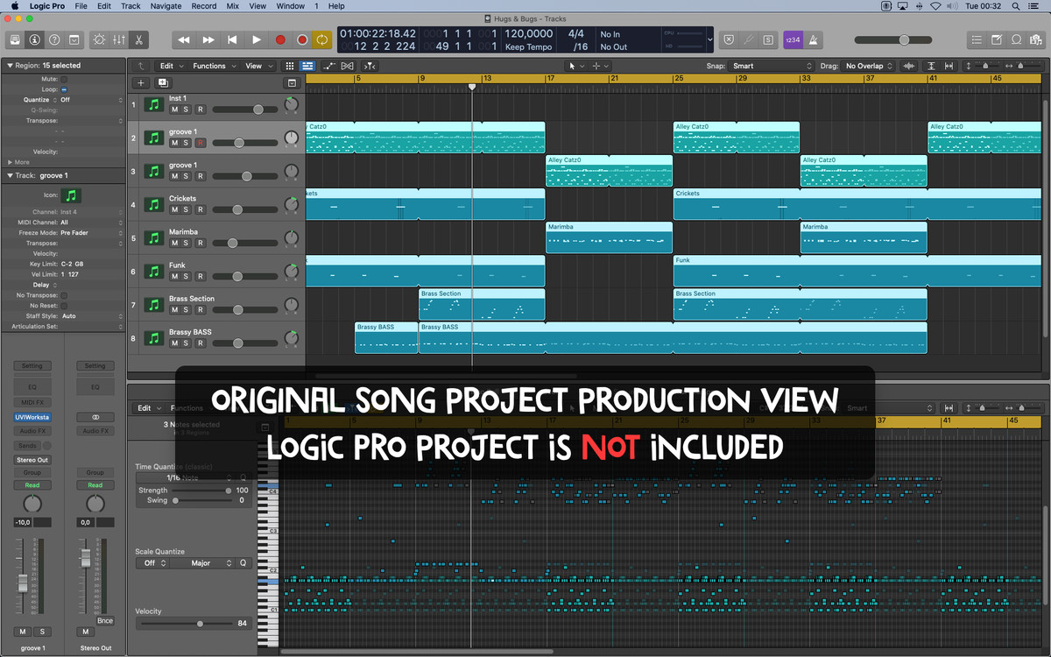1051x657 pixels.
Task: Open the Track menu
Action: click(x=130, y=6)
